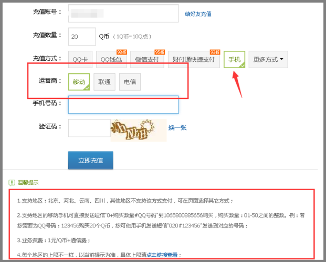Focus the 验证码 captcha input box

(89, 128)
